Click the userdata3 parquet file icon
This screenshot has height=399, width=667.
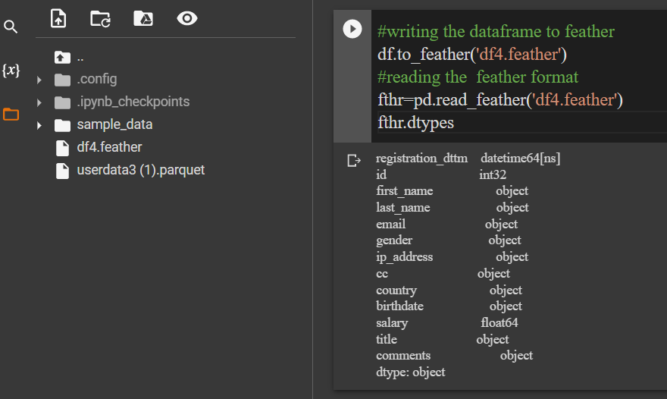(62, 171)
